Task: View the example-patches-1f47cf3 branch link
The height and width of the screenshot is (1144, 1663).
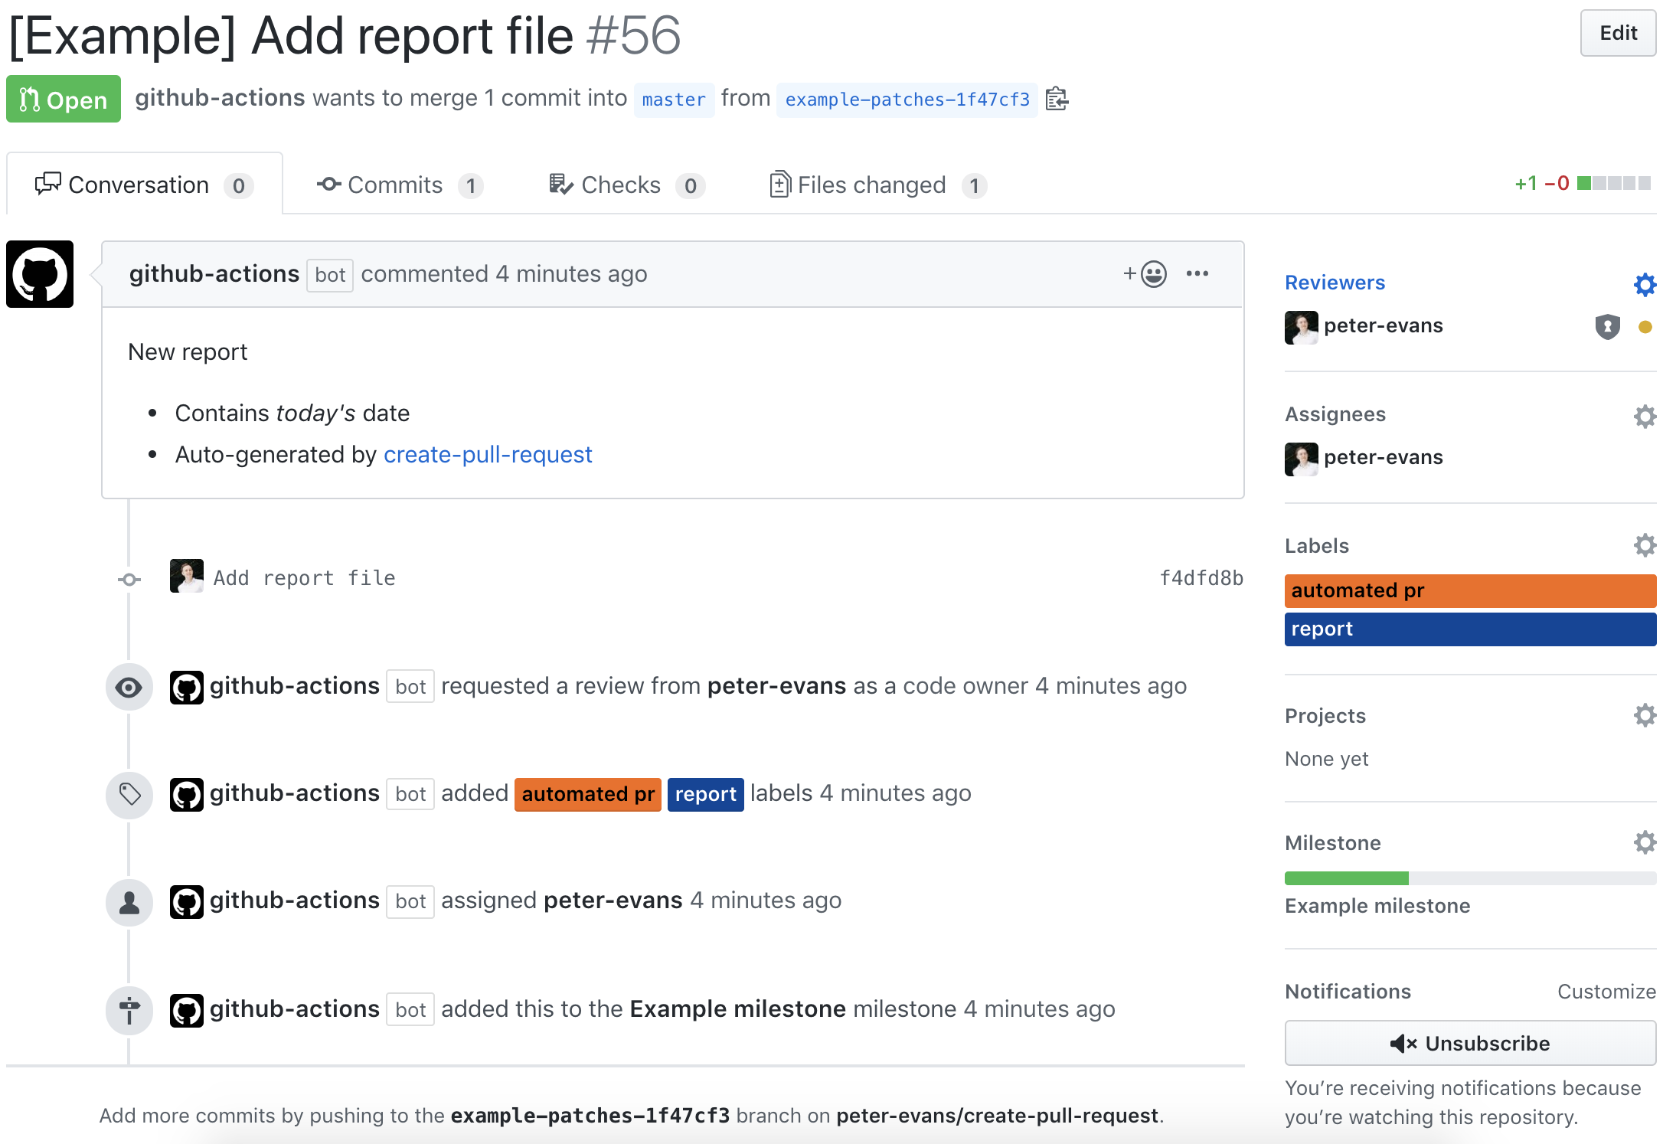Action: click(906, 99)
